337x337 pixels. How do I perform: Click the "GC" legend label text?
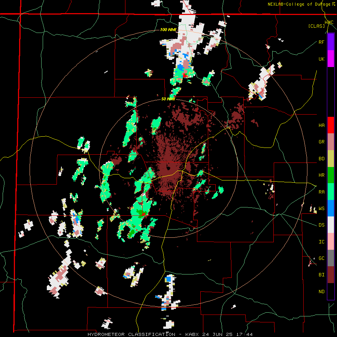click(x=322, y=258)
